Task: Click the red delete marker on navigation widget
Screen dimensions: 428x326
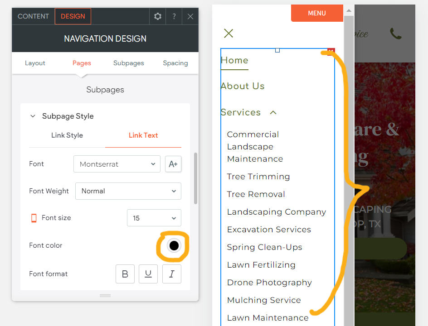Action: 331,52
